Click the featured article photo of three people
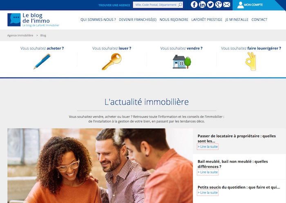The width and height of the screenshot is (286, 203). pos(100,165)
